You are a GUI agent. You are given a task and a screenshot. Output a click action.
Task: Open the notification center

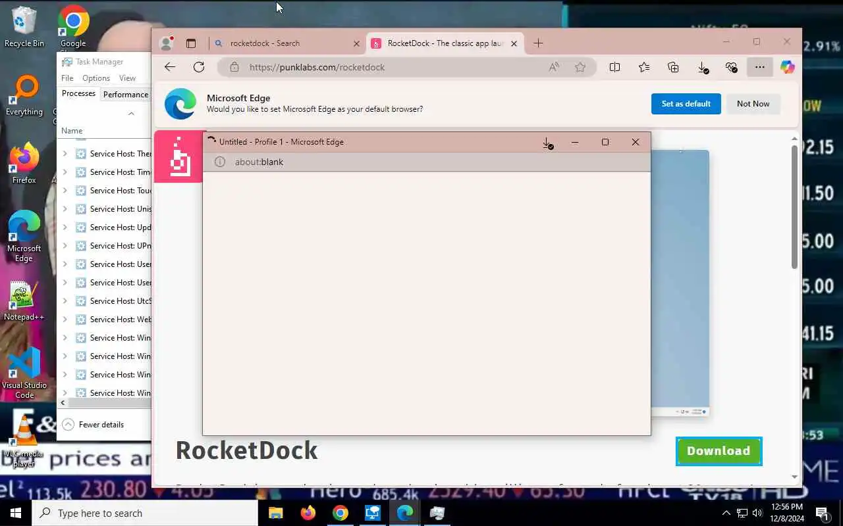[822, 513]
